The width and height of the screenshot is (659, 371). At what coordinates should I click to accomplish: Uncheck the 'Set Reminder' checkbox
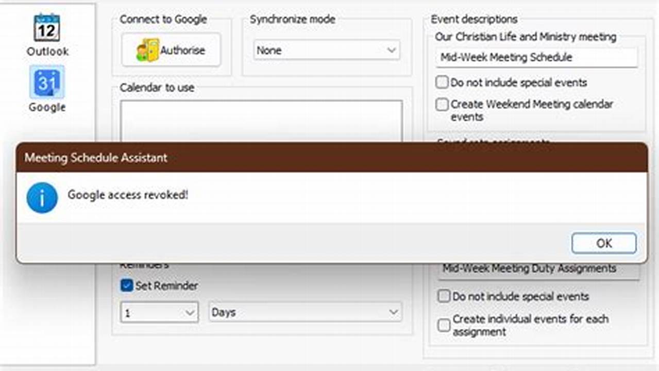(126, 285)
